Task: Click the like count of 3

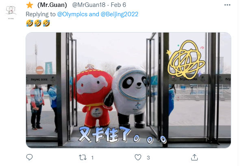Action: pos(148,158)
